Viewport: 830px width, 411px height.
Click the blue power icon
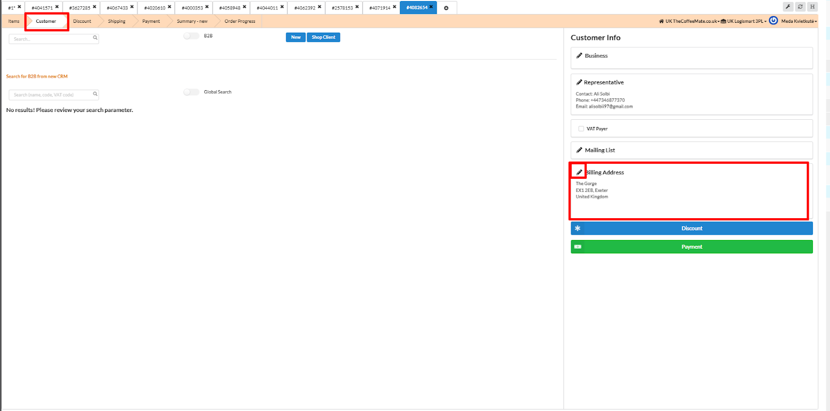pos(773,21)
